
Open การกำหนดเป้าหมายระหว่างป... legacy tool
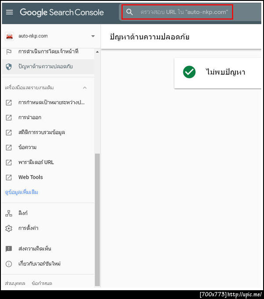click(x=51, y=102)
